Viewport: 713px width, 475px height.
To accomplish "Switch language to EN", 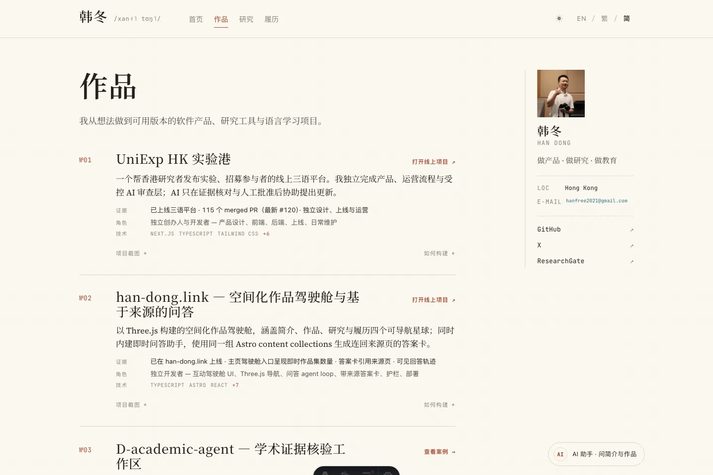I will coord(581,19).
